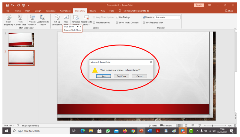This screenshot has width=240, height=137.
Task: Start Slide Show from status bar icon
Action: pos(200,125)
